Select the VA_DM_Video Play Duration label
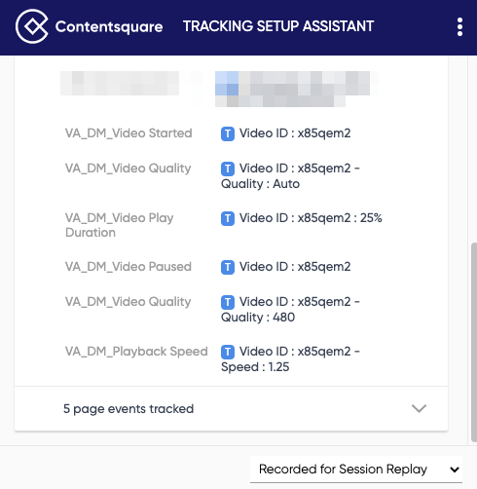477x489 pixels. (120, 225)
